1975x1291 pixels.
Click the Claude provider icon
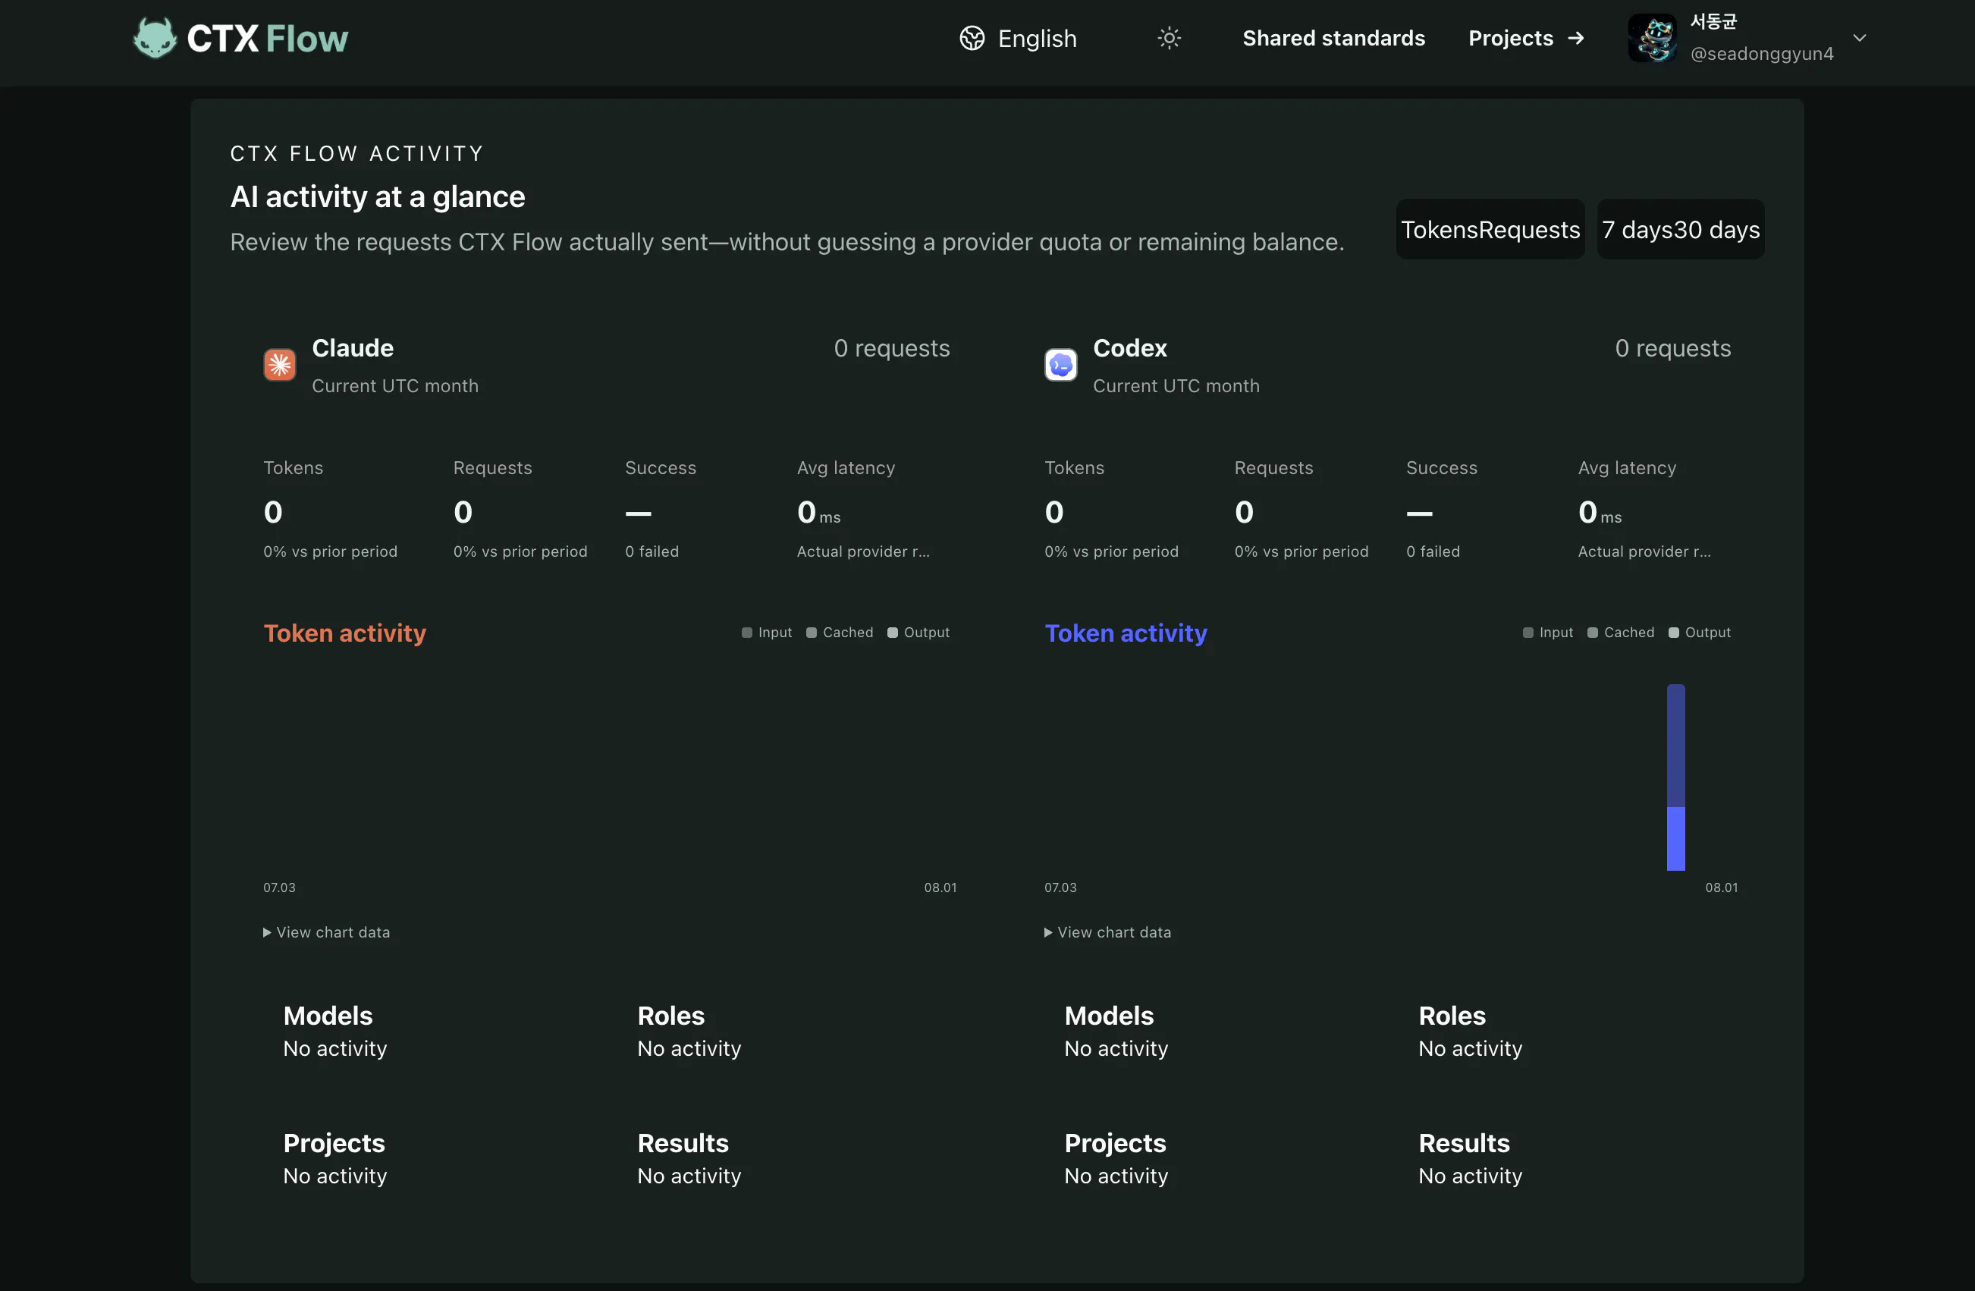click(280, 365)
